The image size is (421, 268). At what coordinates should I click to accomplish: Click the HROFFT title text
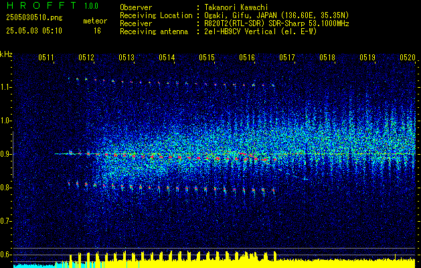pyautogui.click(x=41, y=5)
